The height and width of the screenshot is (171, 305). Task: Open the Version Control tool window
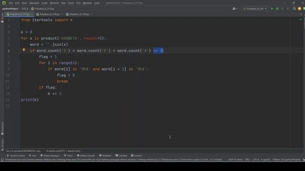point(16,156)
